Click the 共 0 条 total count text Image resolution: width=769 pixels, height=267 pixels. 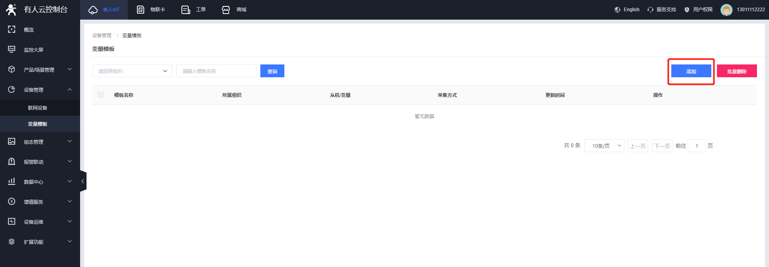(x=572, y=146)
